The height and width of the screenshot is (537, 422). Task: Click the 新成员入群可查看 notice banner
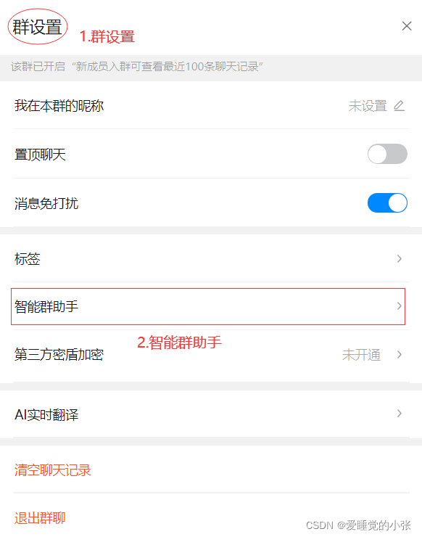tap(211, 67)
